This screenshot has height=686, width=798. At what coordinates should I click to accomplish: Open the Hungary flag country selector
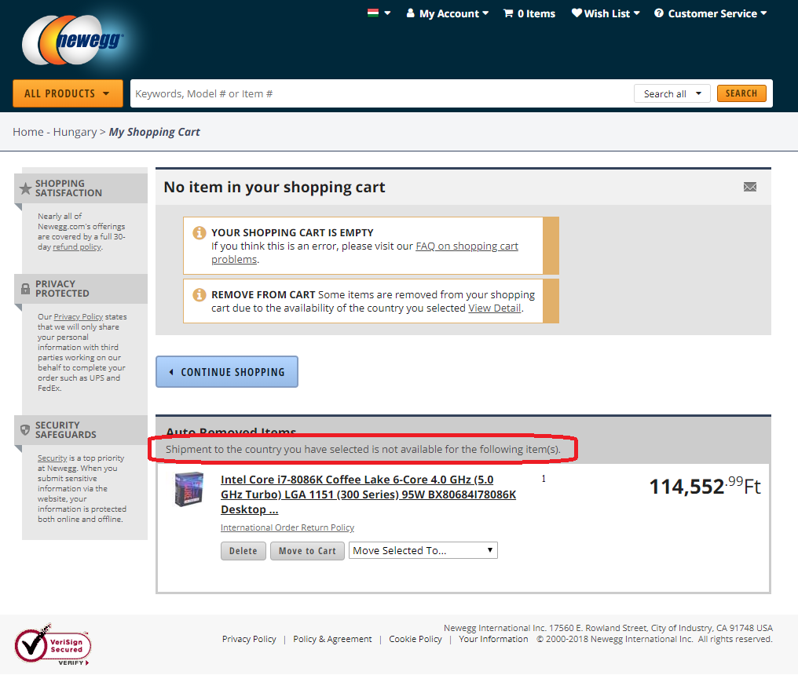click(x=379, y=13)
